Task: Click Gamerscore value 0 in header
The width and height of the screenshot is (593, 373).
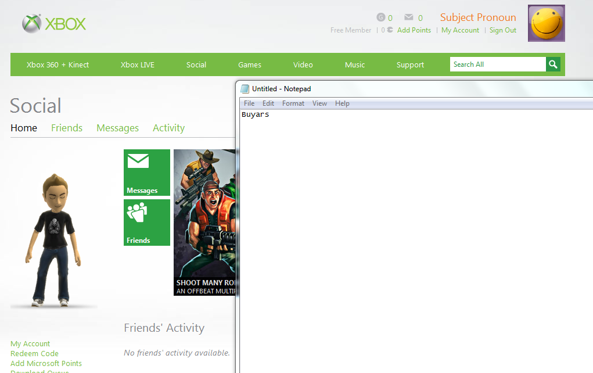Action: (x=390, y=18)
